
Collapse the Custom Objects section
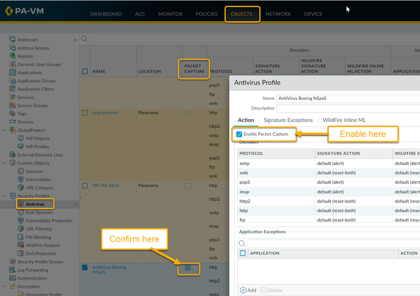(5, 163)
